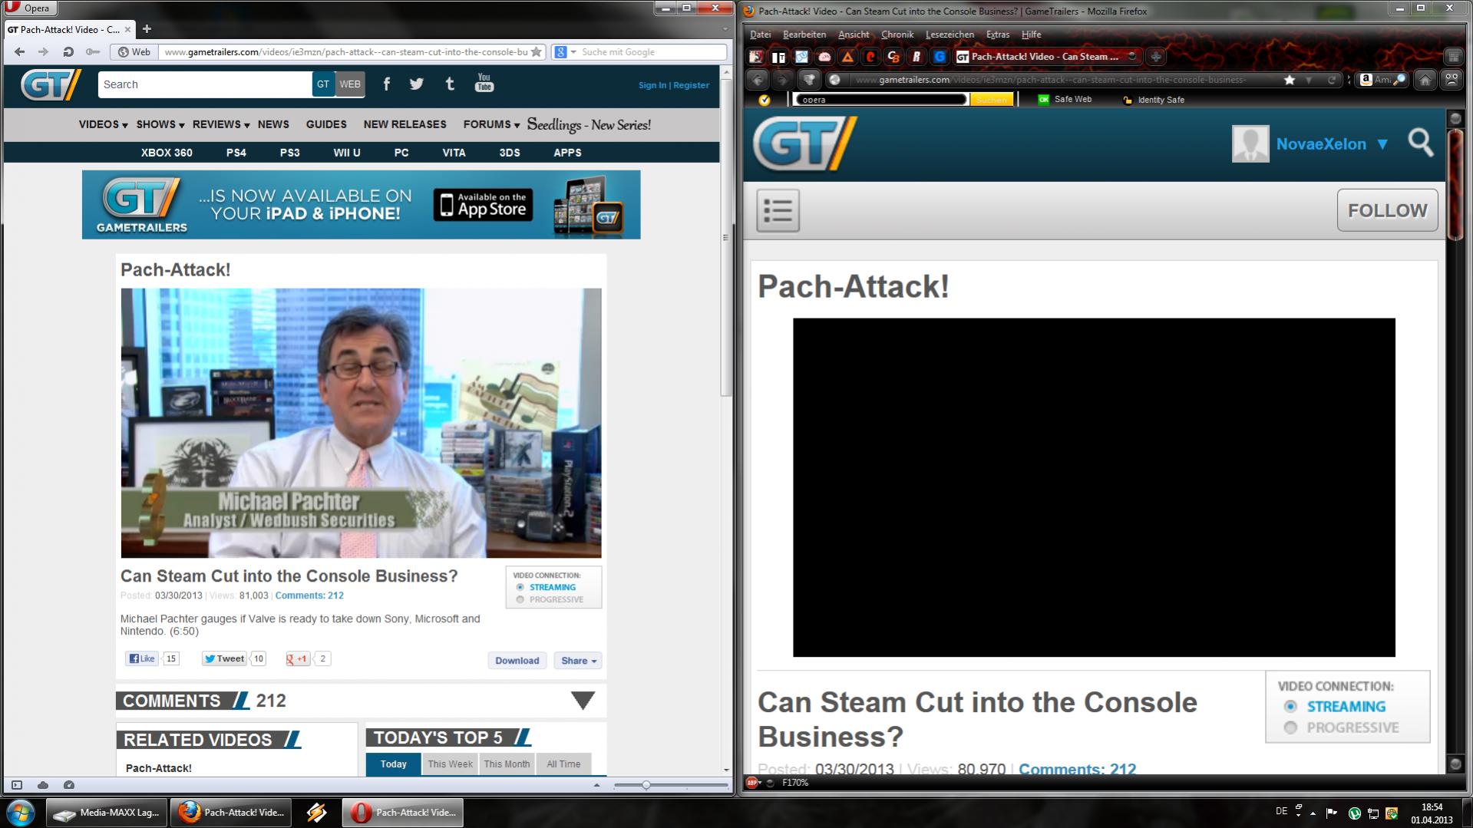Image resolution: width=1473 pixels, height=828 pixels.
Task: Click FOLLOW button in Firefox page
Action: 1388,210
